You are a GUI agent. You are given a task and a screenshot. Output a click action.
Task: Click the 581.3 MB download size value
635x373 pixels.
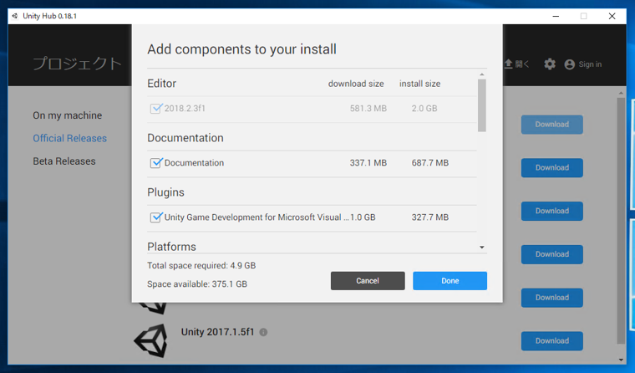(368, 108)
